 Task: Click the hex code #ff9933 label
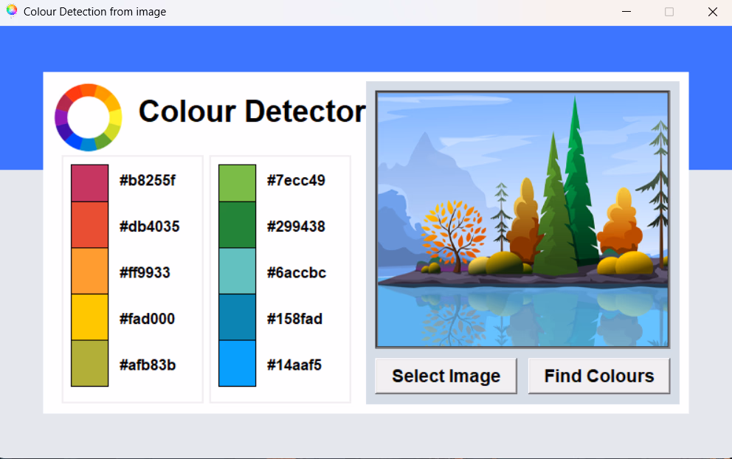(x=146, y=272)
